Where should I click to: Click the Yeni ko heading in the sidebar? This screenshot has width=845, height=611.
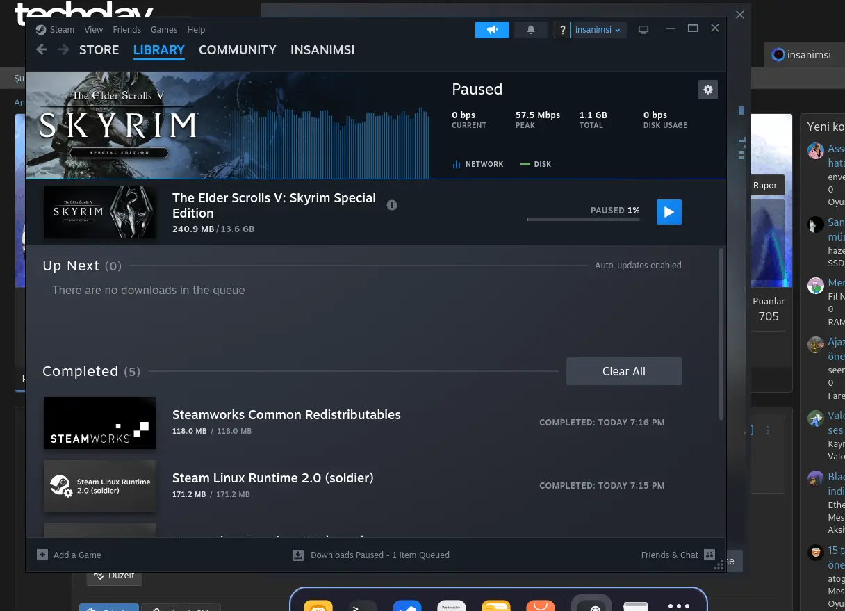pos(826,127)
